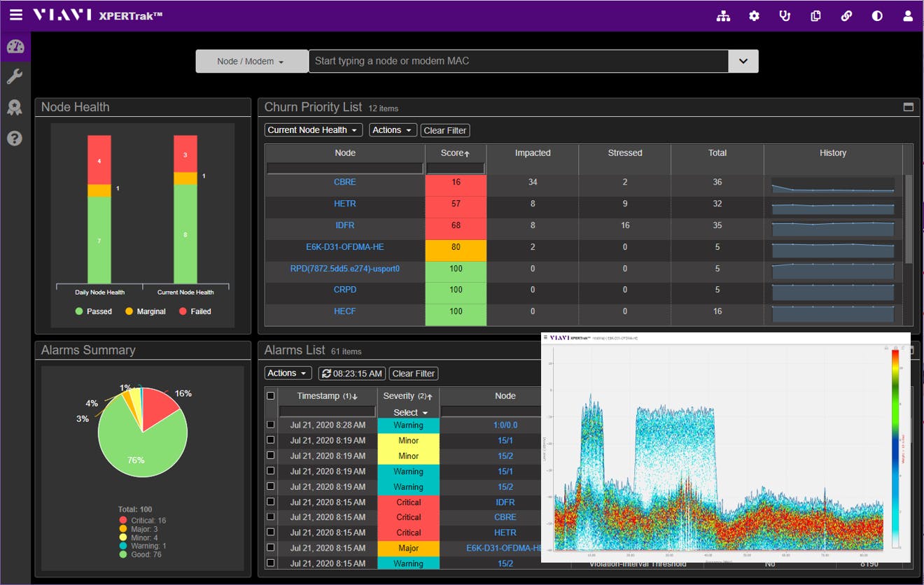
Task: Expand the Node / Modem dropdown
Action: click(x=251, y=62)
